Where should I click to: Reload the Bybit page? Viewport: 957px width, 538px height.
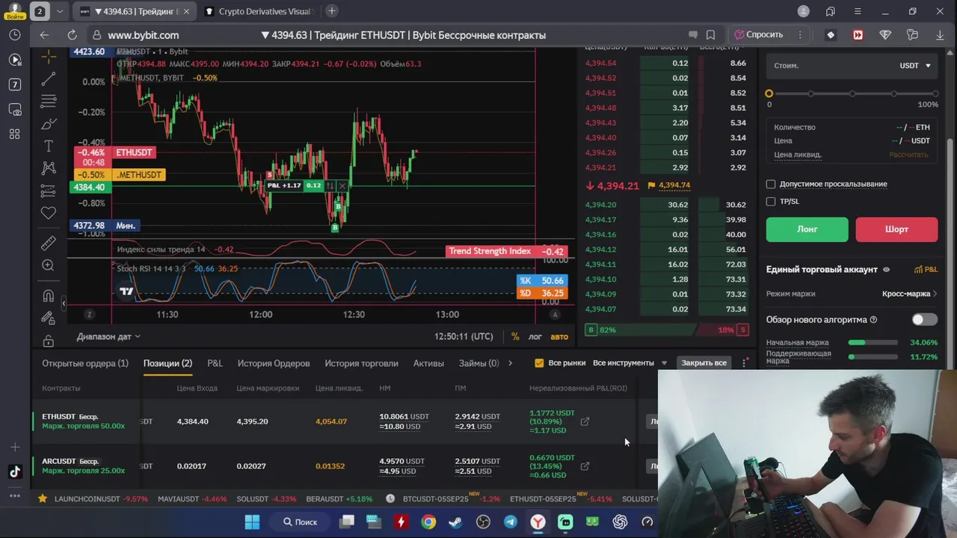[72, 35]
